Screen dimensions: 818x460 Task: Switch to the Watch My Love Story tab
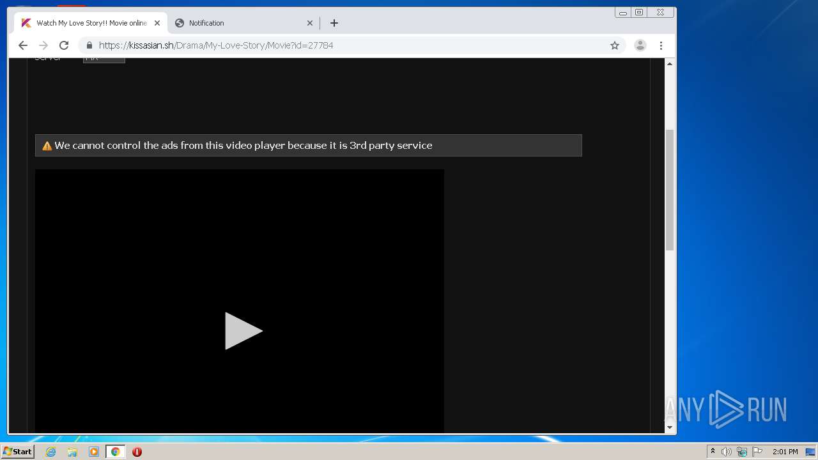[x=91, y=23]
